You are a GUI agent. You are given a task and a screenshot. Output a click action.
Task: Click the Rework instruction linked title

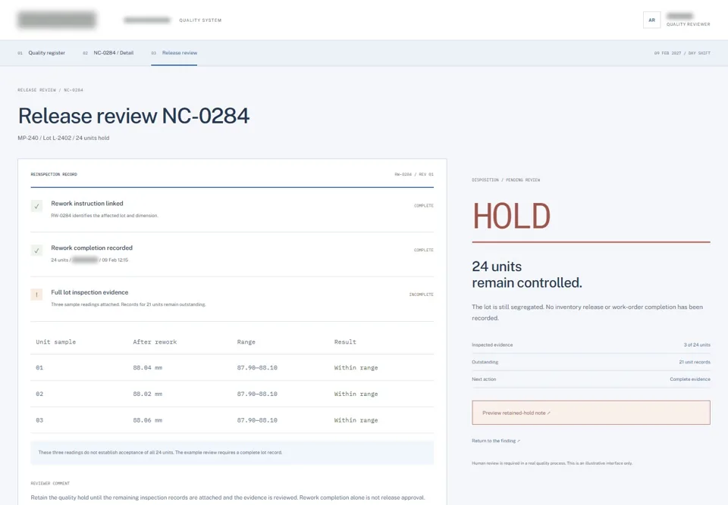(x=86, y=204)
